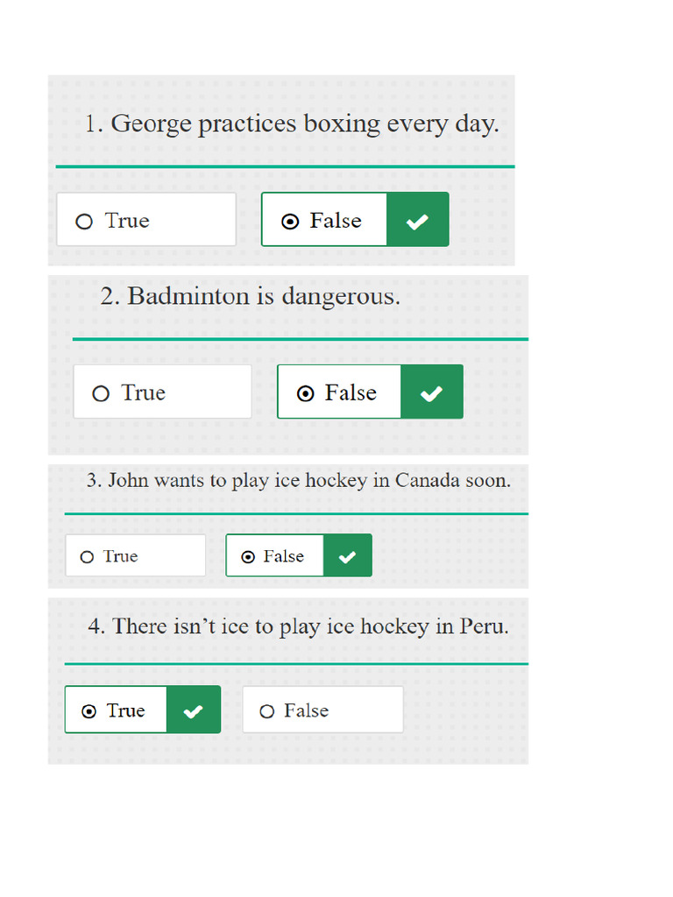Image resolution: width=673 pixels, height=897 pixels.
Task: Mark True radio for John ice hockey question
Action: (x=87, y=557)
